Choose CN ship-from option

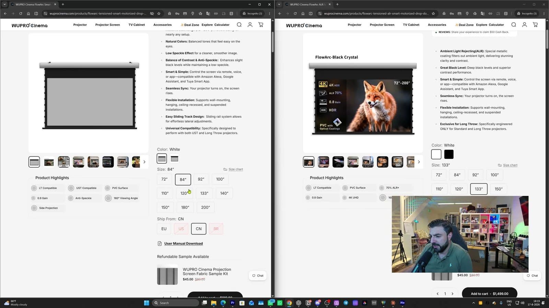click(199, 229)
